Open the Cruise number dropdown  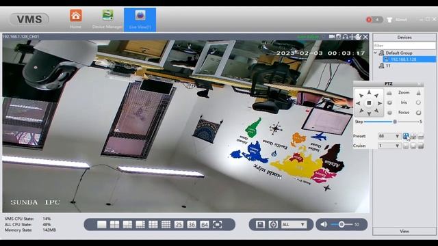(389, 146)
